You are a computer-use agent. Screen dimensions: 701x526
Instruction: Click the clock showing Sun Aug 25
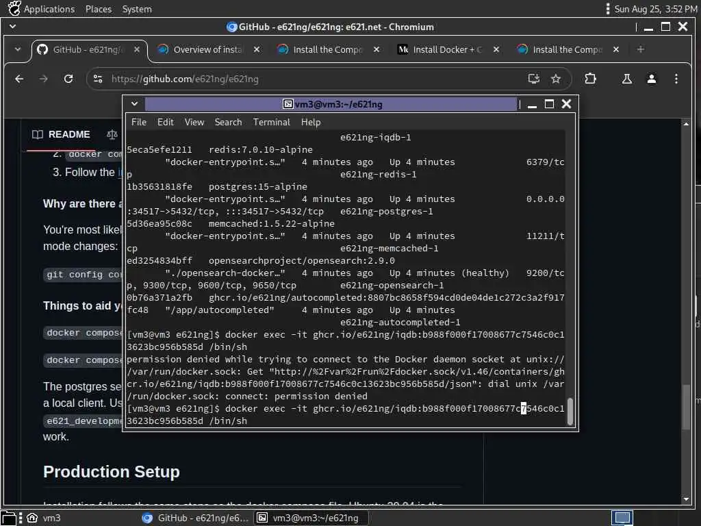(655, 9)
